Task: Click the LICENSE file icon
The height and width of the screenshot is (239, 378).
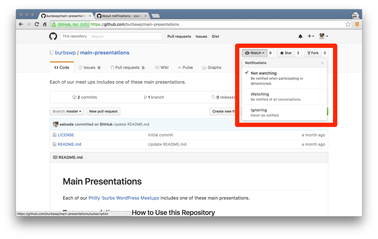Action: coord(55,135)
